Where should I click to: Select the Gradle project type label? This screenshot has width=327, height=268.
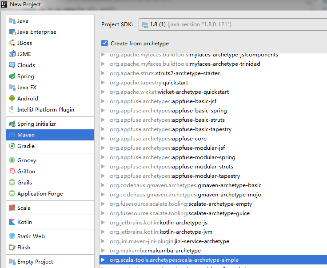pos(26,146)
